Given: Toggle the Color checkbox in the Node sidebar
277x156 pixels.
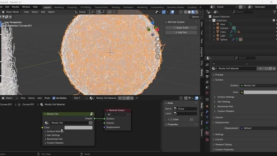Looking at the screenshot, I should tap(171, 120).
